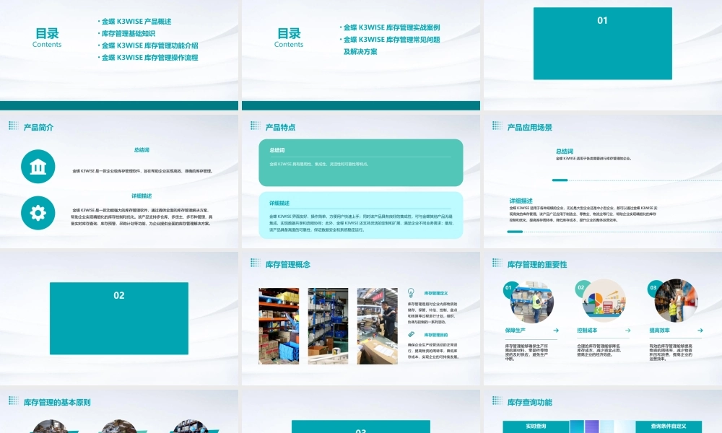This screenshot has width=722, height=433.
Task: Click the arrow icon next to 保障生产
Action: pyautogui.click(x=556, y=331)
